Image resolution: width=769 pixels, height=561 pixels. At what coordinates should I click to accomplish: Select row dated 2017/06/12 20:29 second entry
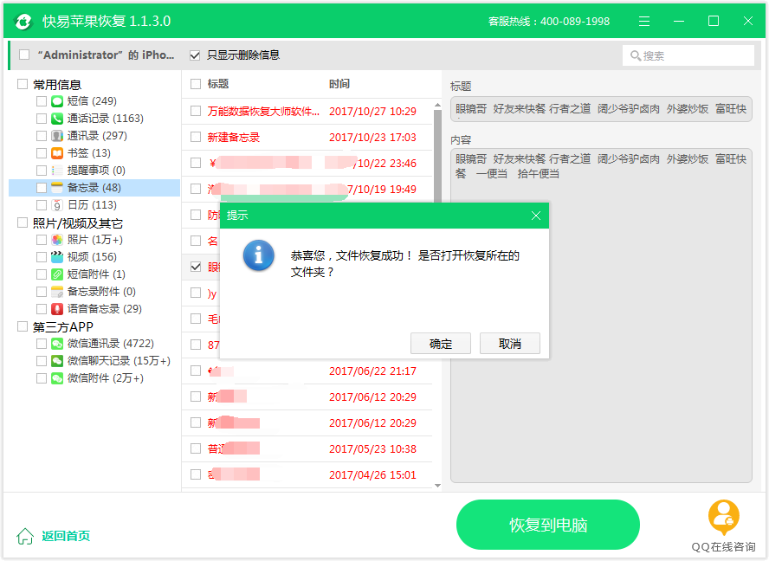point(307,422)
